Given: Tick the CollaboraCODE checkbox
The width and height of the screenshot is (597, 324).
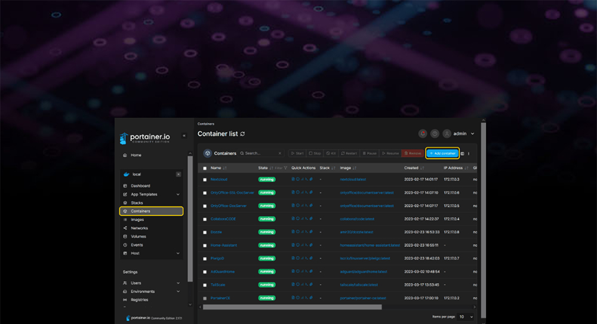Looking at the screenshot, I should [205, 220].
